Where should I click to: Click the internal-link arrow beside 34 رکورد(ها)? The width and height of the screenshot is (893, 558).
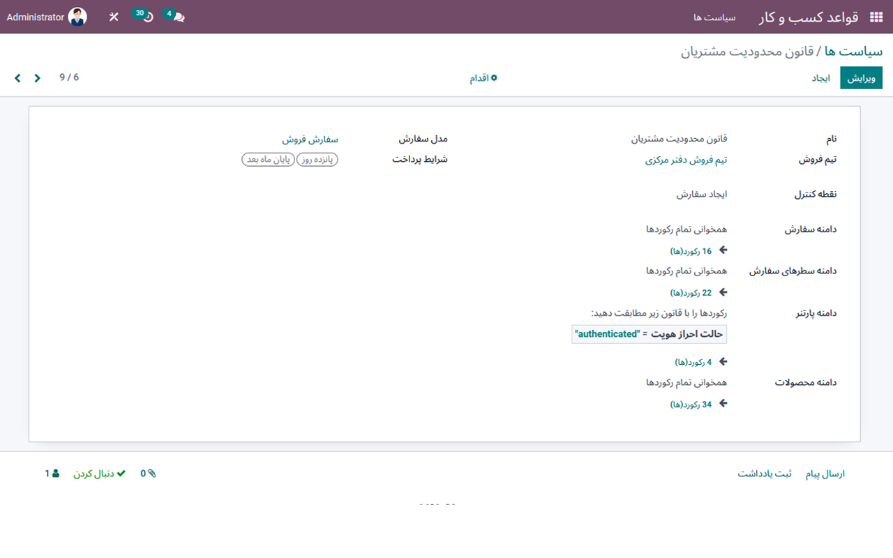click(723, 403)
